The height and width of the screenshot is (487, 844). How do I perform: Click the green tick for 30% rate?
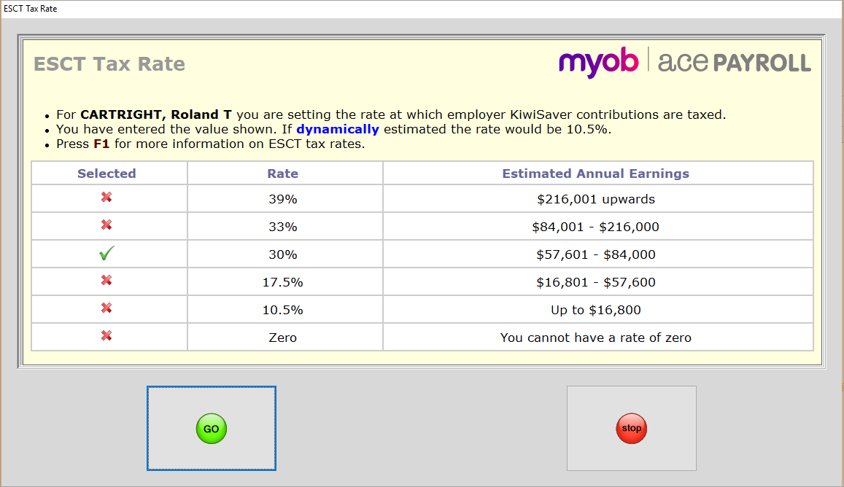(107, 254)
